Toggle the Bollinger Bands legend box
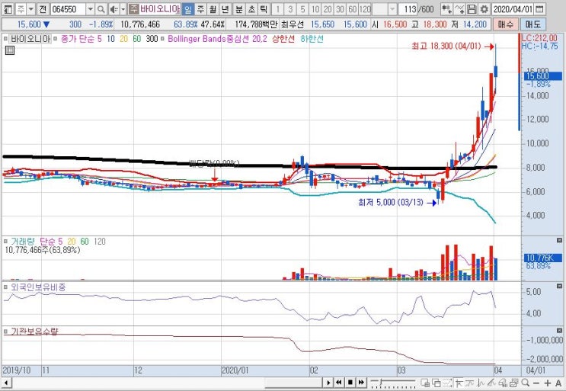The image size is (566, 391). click(162, 38)
